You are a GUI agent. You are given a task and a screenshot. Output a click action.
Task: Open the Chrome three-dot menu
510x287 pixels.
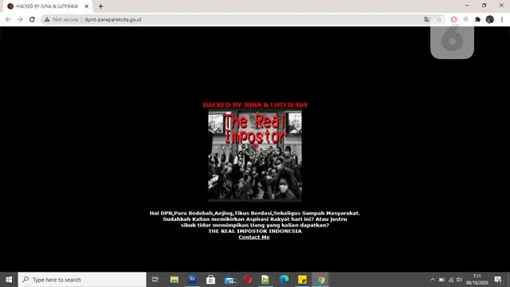(502, 19)
